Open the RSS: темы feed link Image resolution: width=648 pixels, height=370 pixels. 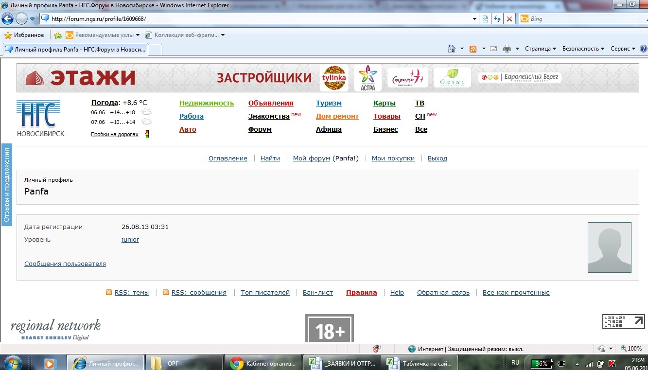tap(132, 292)
